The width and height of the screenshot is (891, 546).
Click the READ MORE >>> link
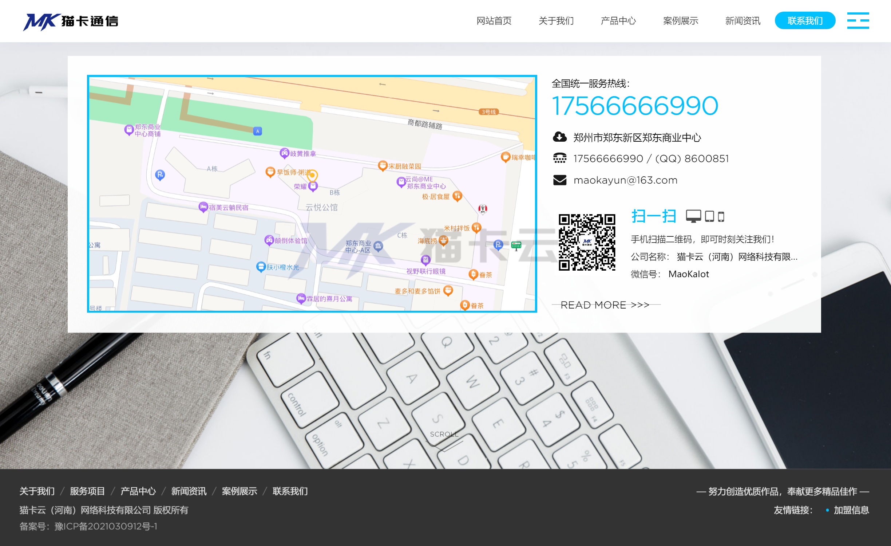[605, 305]
